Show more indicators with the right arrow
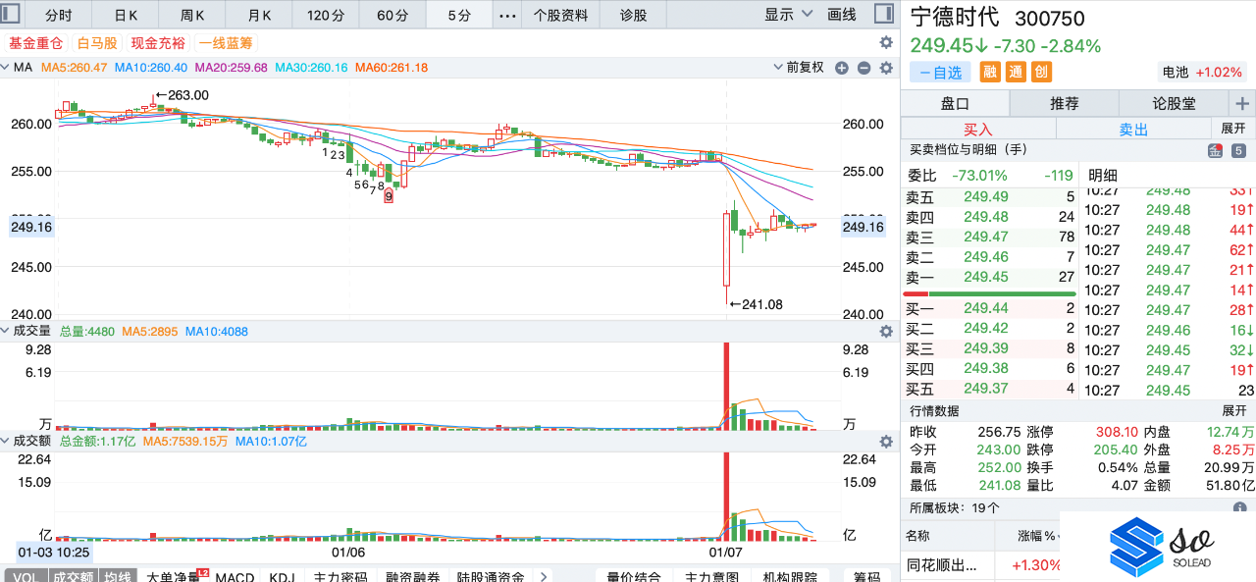 point(545,577)
